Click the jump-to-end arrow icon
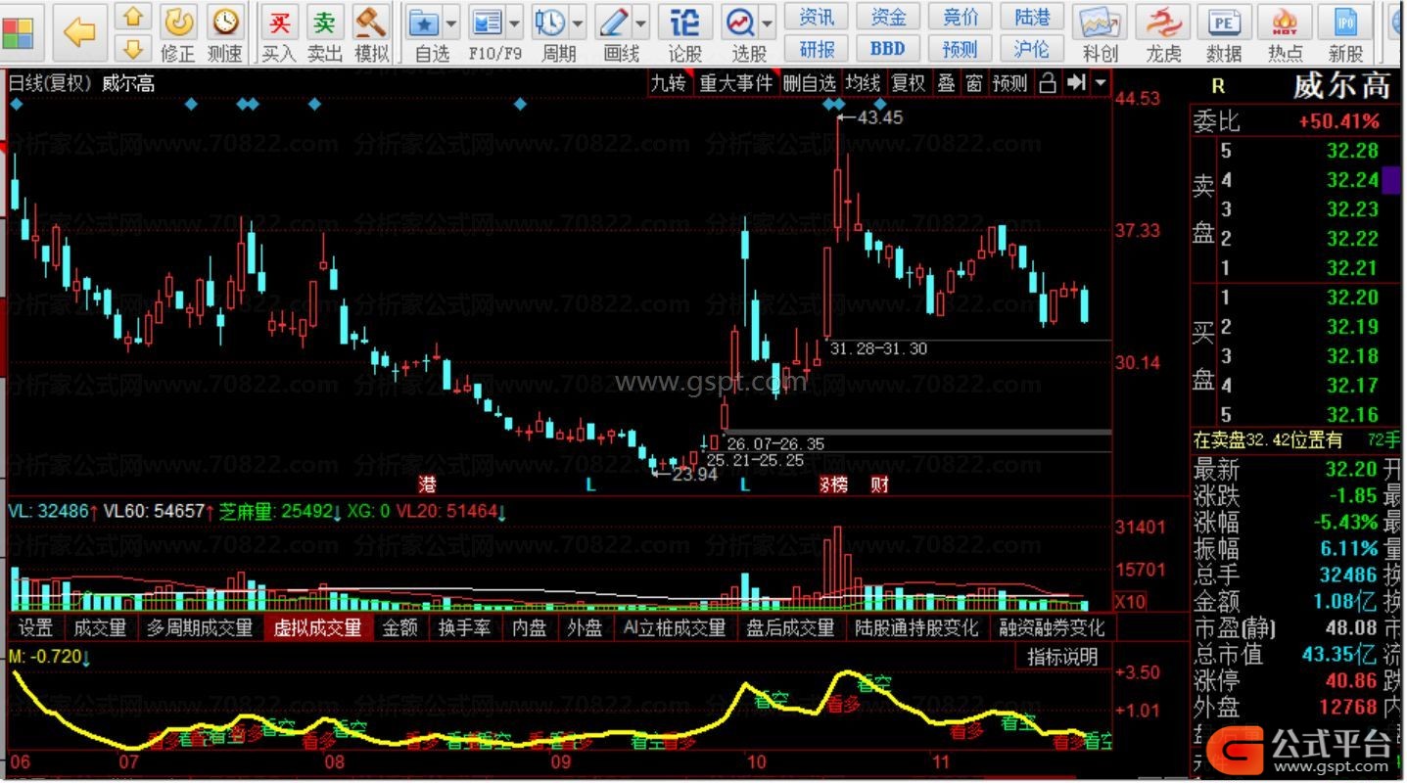 pos(1076,83)
